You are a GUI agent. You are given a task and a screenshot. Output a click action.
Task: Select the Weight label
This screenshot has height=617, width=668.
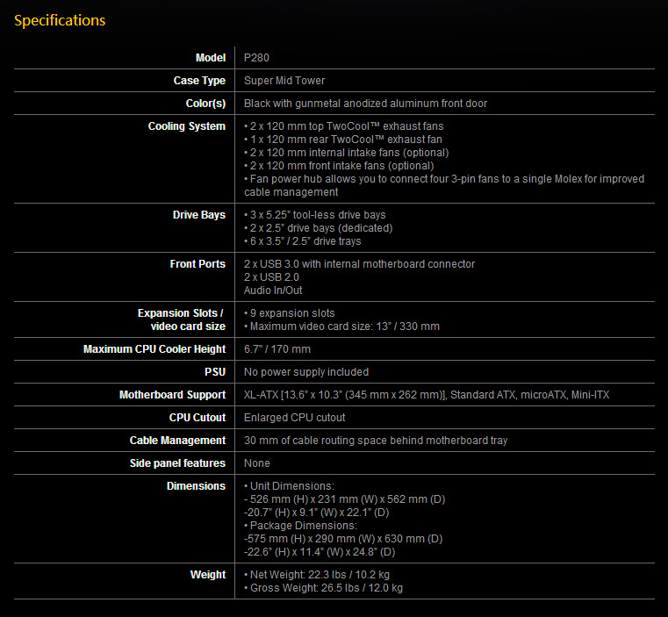208,575
